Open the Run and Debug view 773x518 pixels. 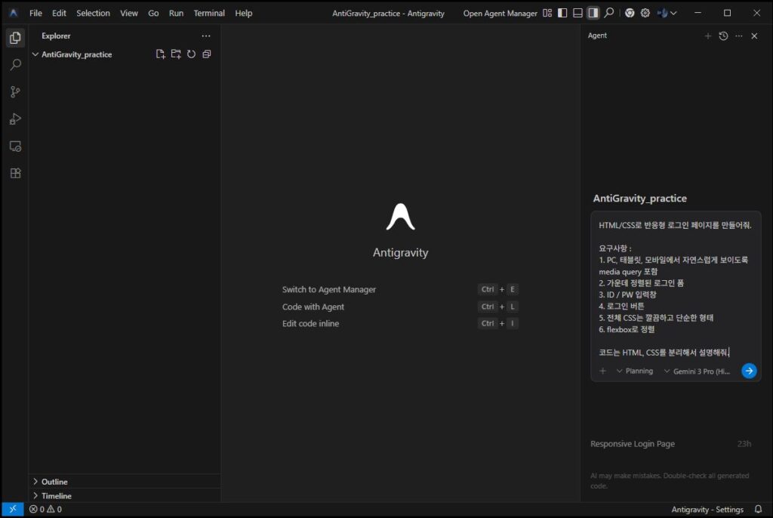[15, 119]
